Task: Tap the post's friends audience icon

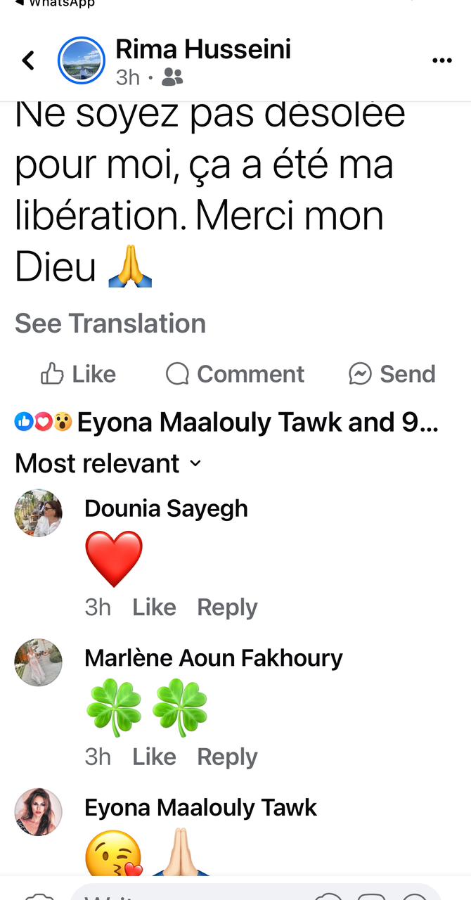Action: 172,77
